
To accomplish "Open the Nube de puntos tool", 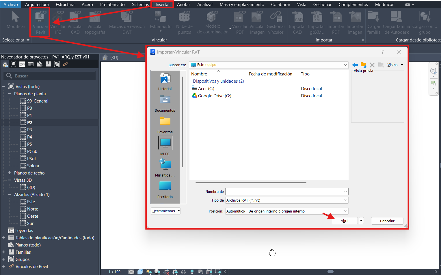I will (x=184, y=22).
